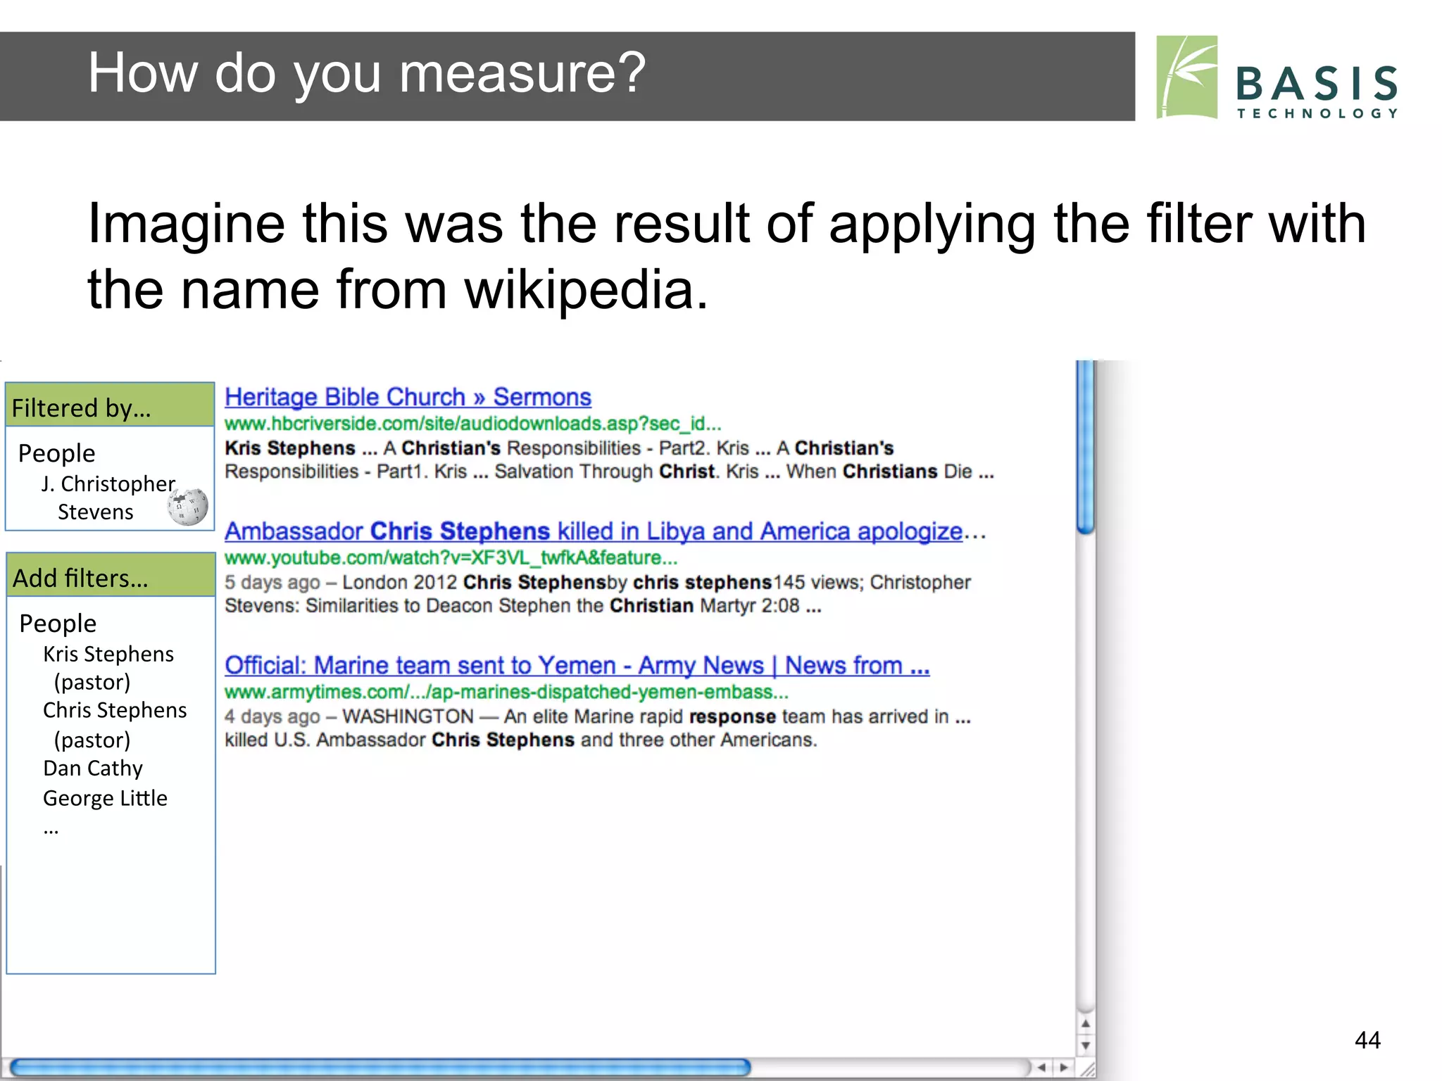Screen dimensions: 1442x1081
Task: Click the horizontal scrollbar thumb
Action: 380,1068
